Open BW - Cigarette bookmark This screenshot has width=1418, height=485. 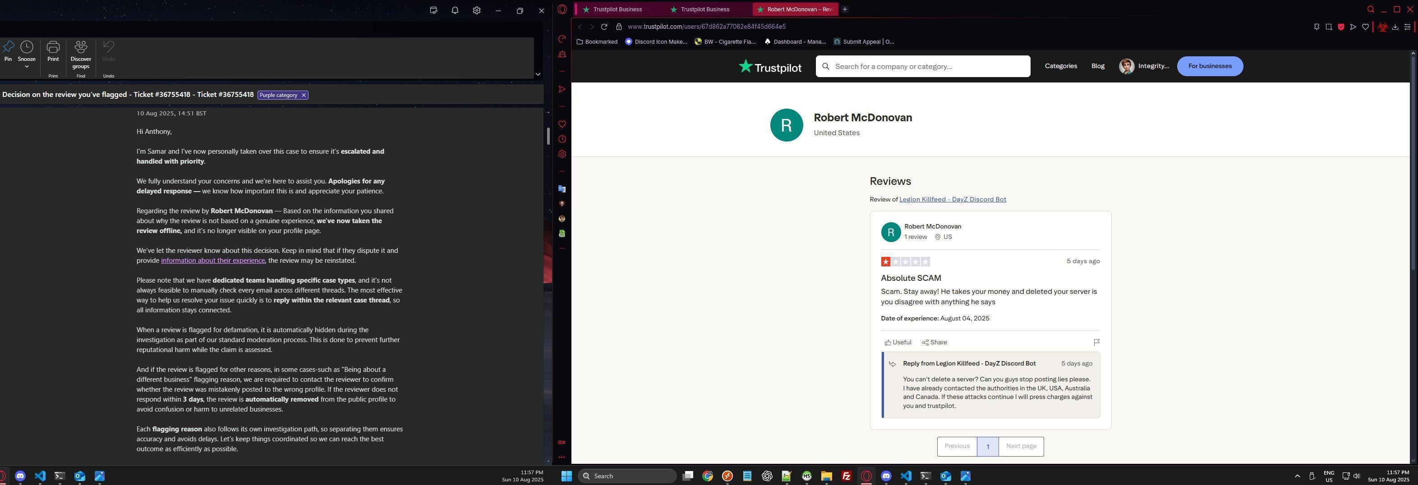(725, 42)
